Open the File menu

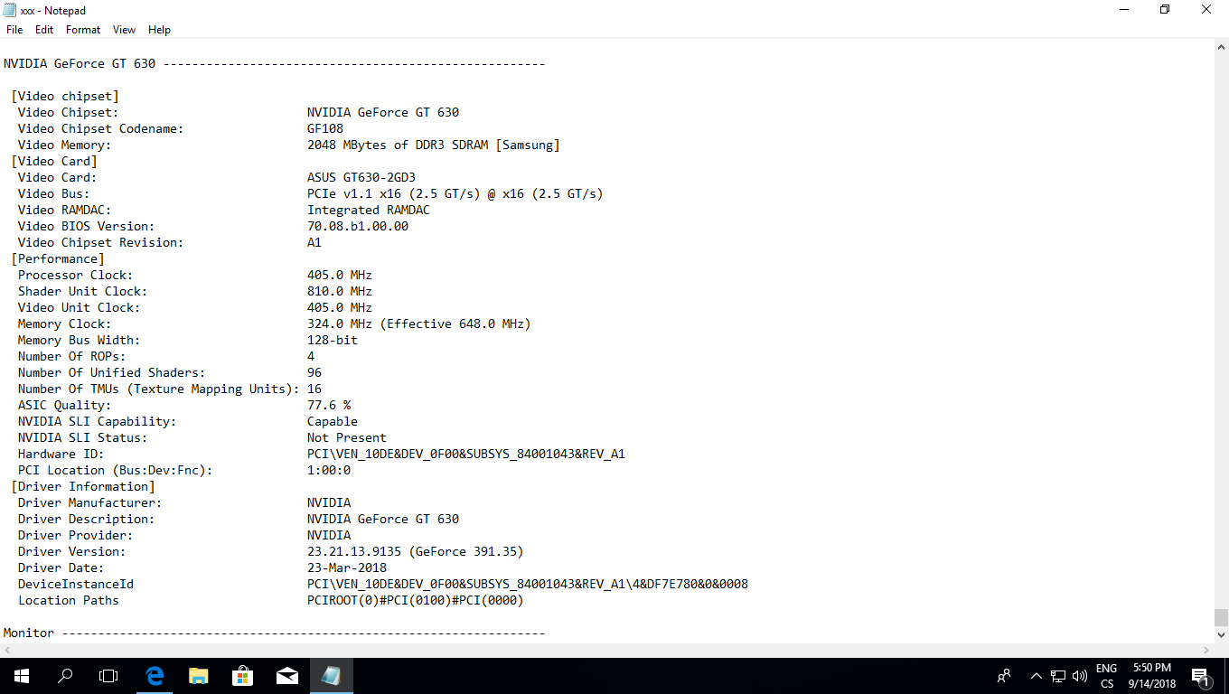[x=14, y=30]
